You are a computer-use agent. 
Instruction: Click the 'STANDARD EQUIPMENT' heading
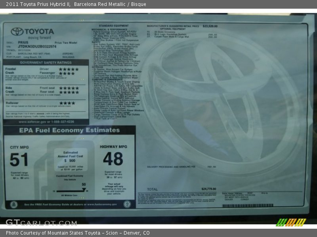(x=114, y=26)
